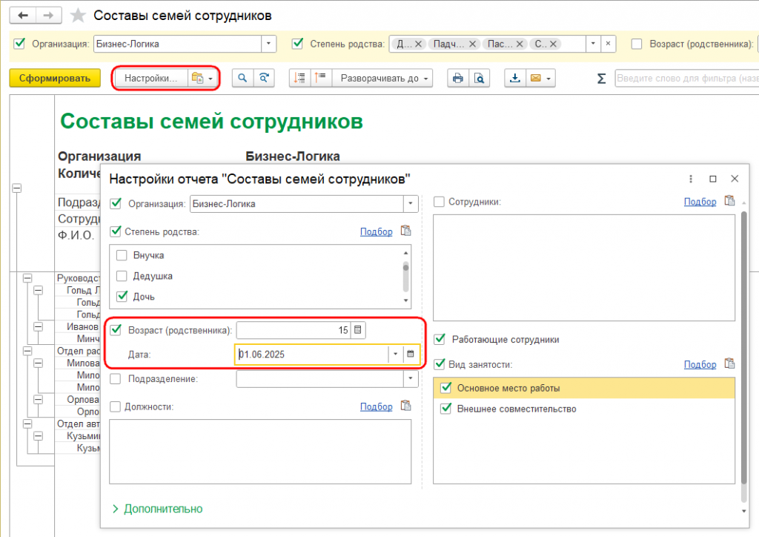Paste from clipboard icon for Вид занятости

click(x=729, y=363)
